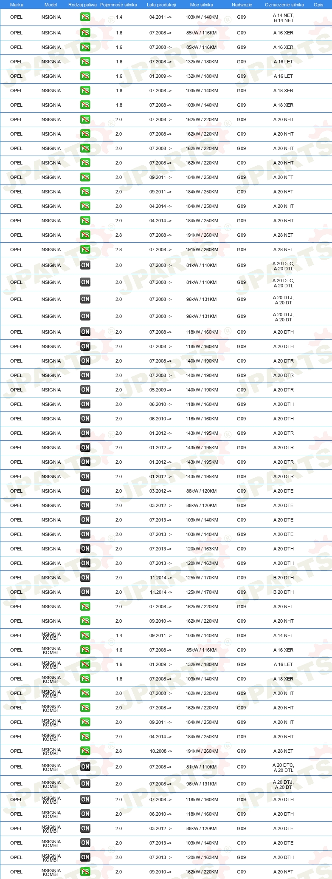
Task: Select capacity '2.8' in Insignia Kombi row
Action: pos(119,751)
